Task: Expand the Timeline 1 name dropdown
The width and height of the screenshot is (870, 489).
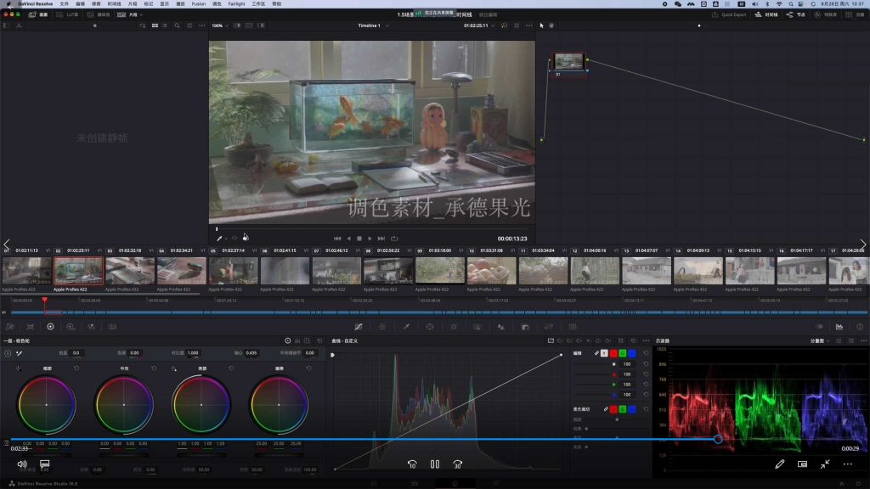Action: pyautogui.click(x=371, y=25)
